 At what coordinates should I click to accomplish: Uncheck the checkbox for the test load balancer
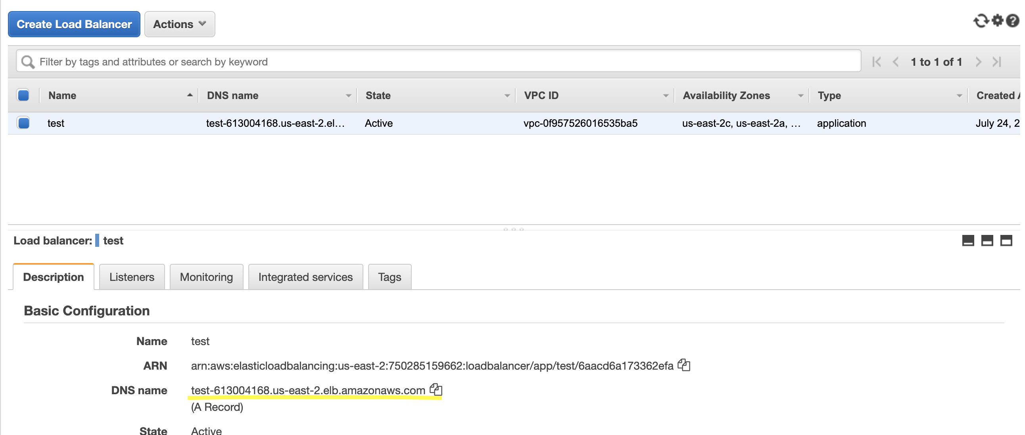point(23,123)
